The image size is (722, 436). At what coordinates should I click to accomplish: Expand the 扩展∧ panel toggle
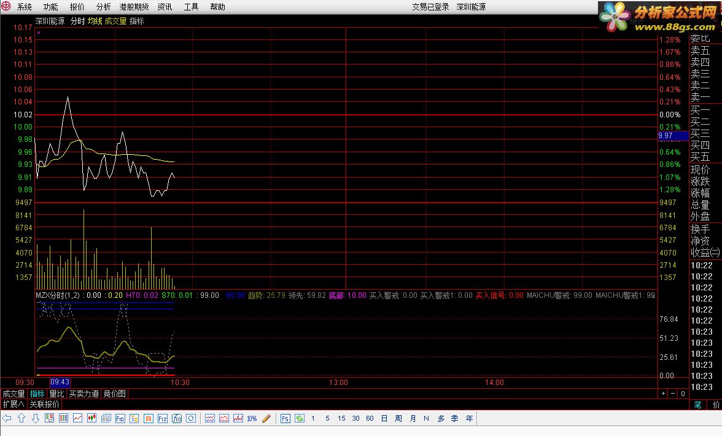14,404
